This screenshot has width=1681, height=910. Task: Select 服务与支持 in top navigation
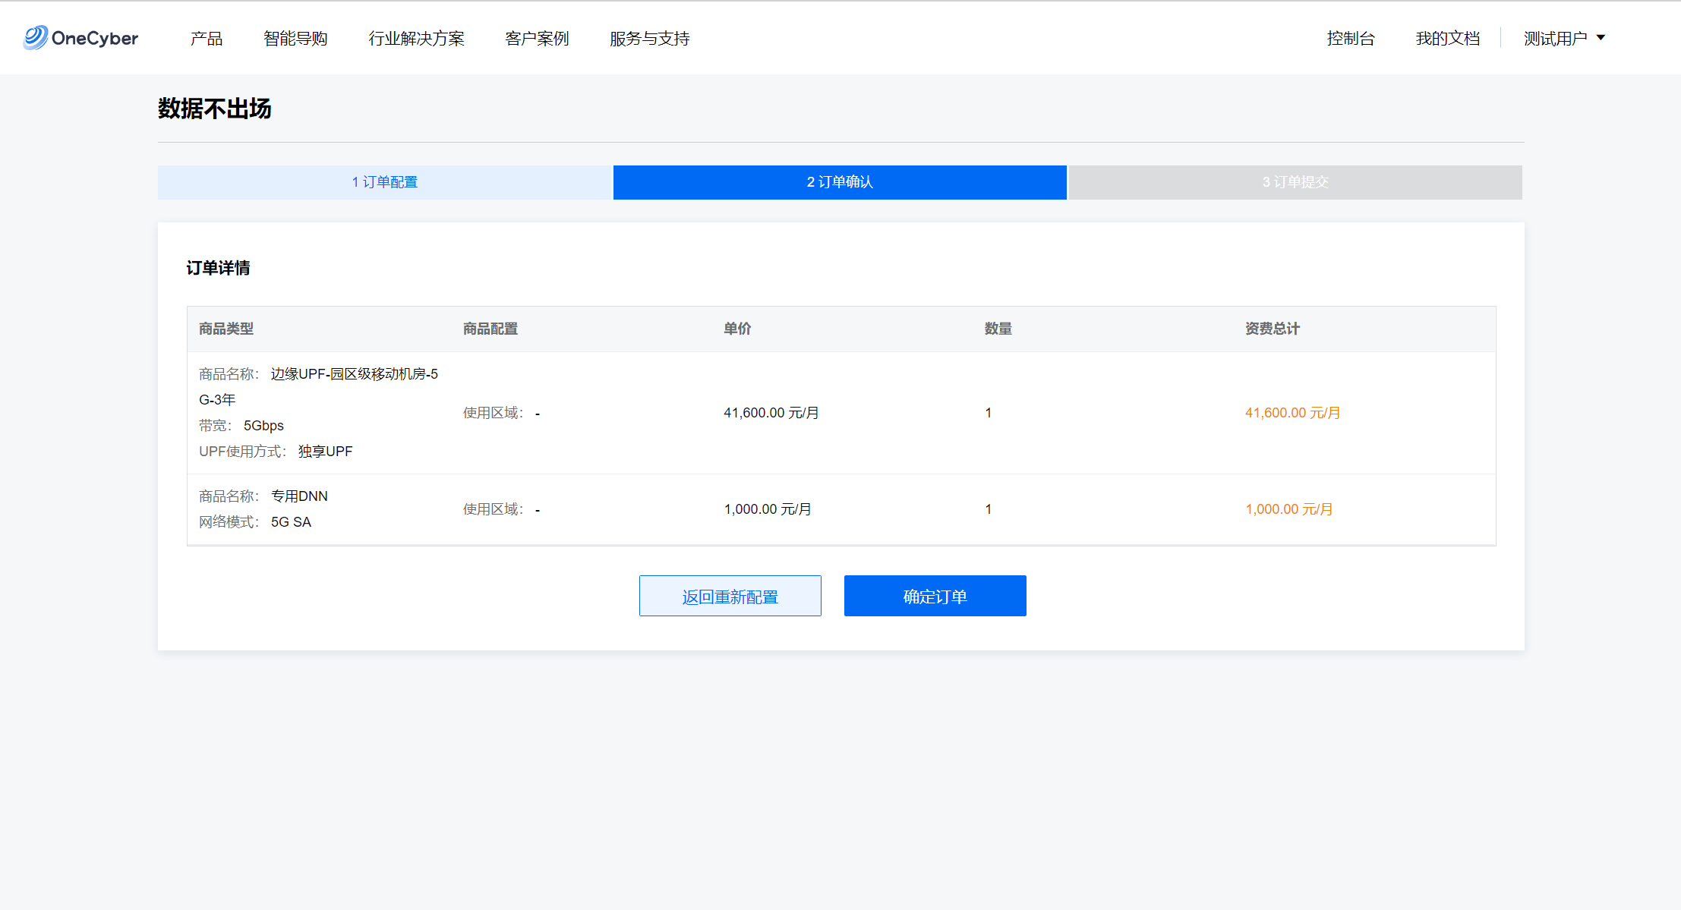(x=649, y=38)
